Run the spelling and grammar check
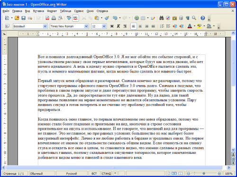237x177 pixels. click(69, 18)
